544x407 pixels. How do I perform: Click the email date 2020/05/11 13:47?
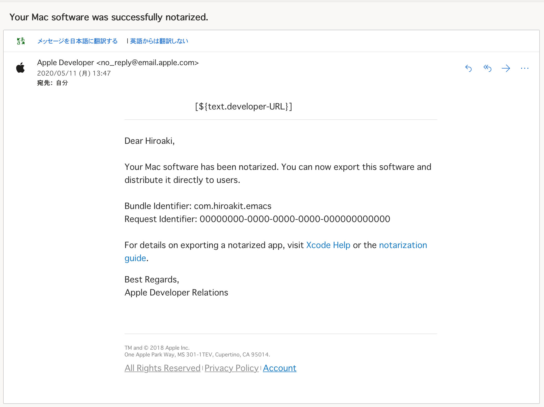(x=74, y=73)
